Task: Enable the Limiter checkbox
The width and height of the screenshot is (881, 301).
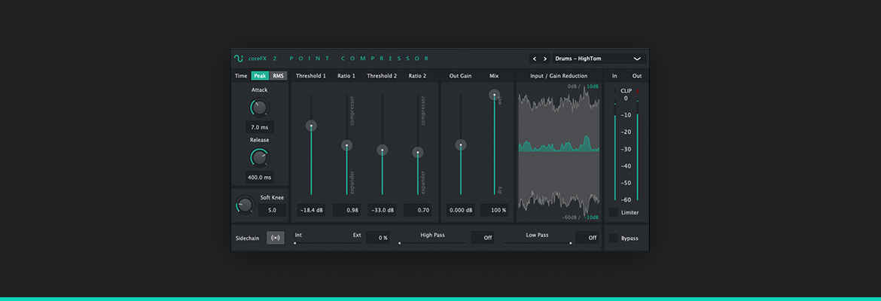Action: tap(614, 212)
